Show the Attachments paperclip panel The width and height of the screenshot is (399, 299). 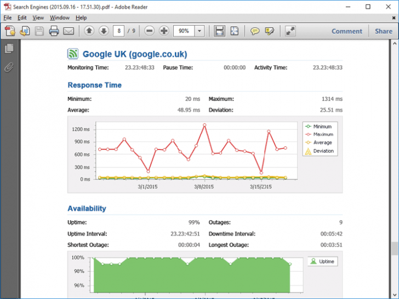[x=9, y=67]
